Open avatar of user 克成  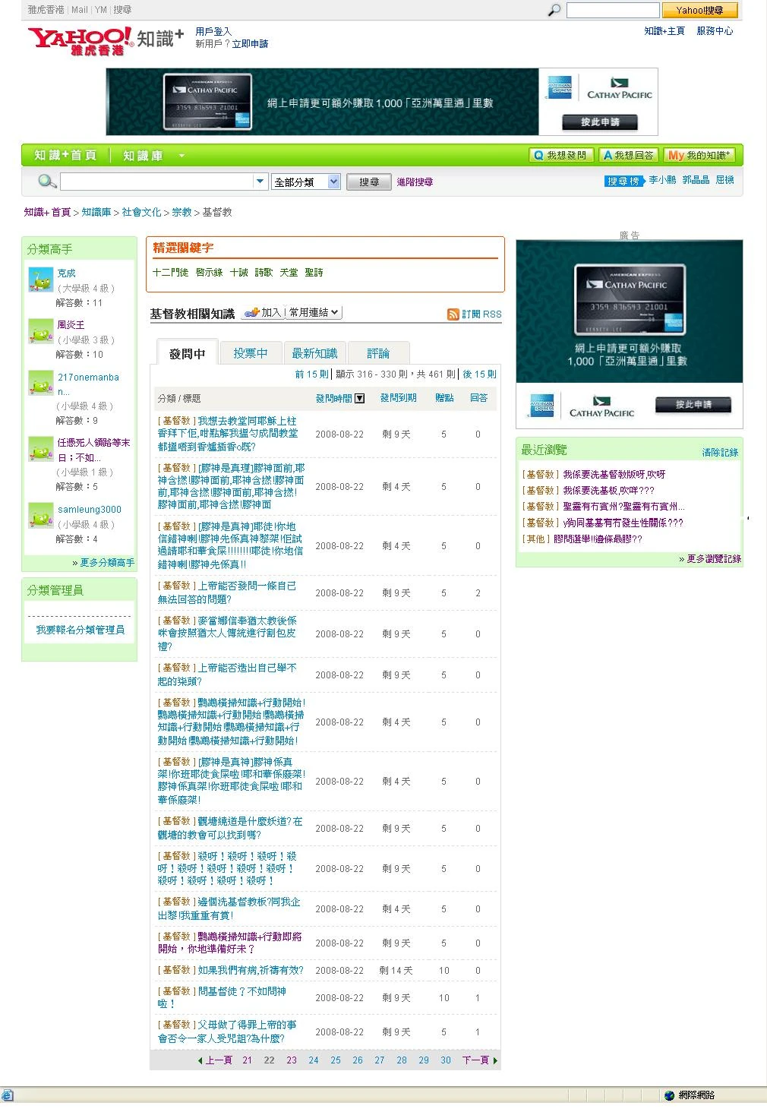point(40,280)
